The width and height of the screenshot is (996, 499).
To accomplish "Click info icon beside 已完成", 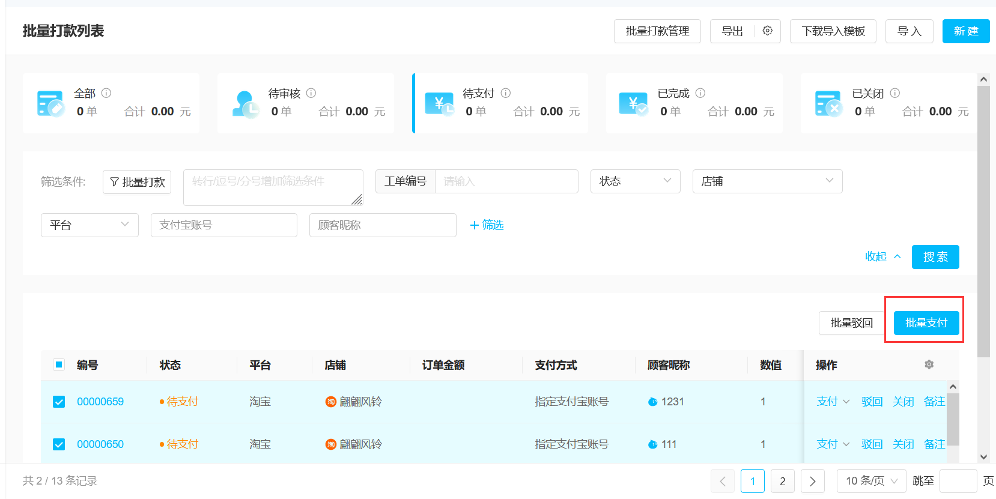I will (700, 93).
